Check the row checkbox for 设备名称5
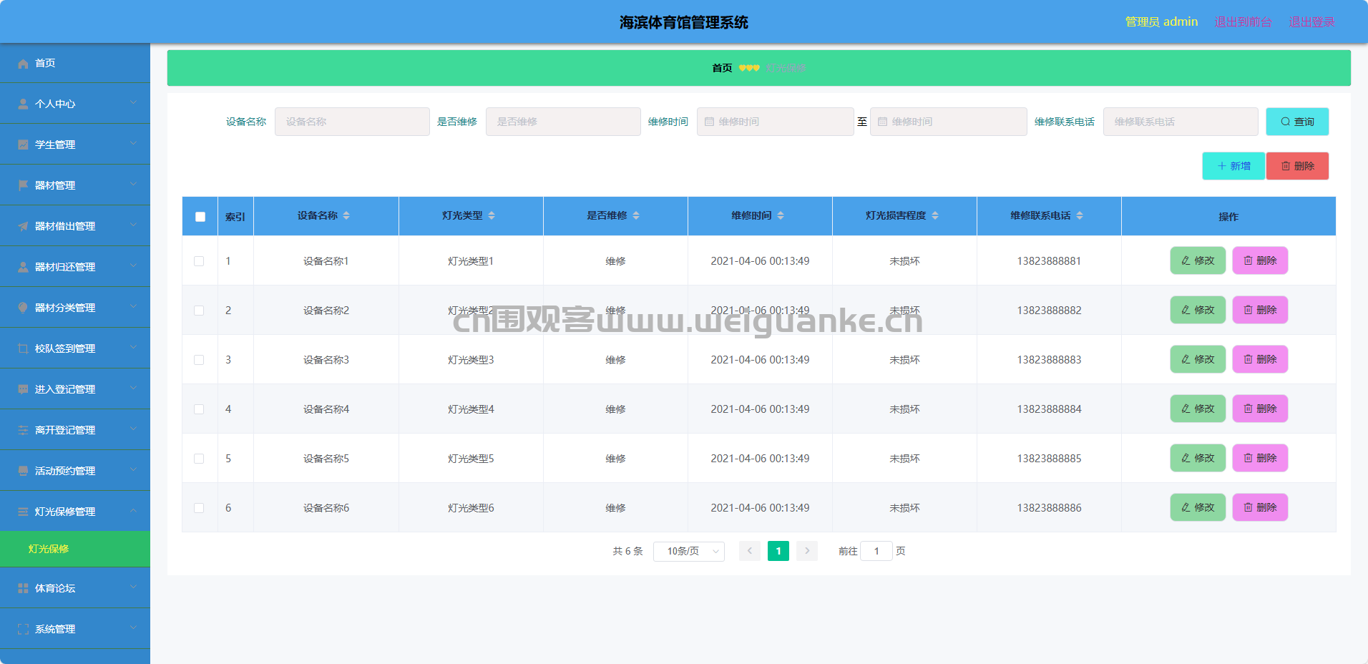Screen dimensions: 1368x664 coord(199,459)
